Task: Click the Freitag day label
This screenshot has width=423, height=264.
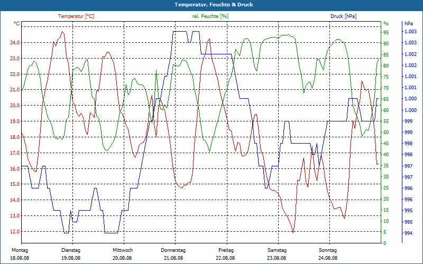Action: [x=226, y=250]
